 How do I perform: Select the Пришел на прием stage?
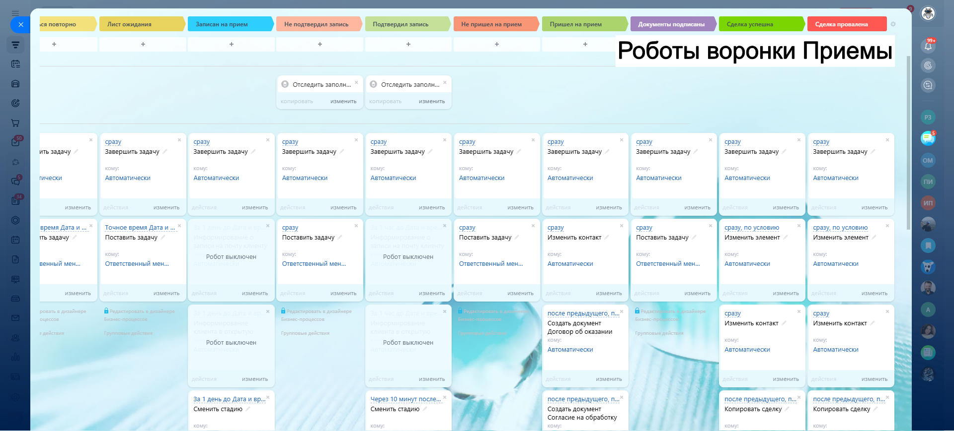[585, 24]
